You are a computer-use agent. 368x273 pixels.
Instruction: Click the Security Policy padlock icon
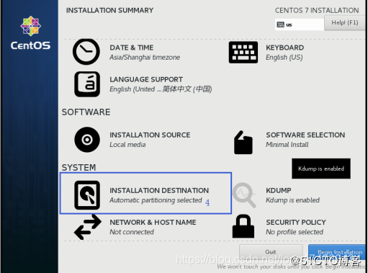pyautogui.click(x=243, y=226)
